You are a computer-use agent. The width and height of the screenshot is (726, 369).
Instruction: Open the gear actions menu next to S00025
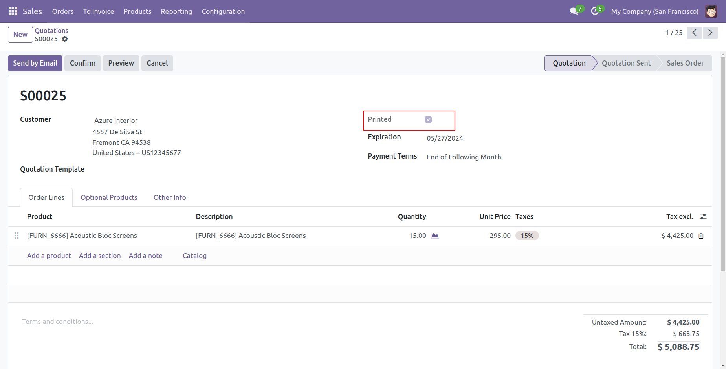tap(65, 39)
